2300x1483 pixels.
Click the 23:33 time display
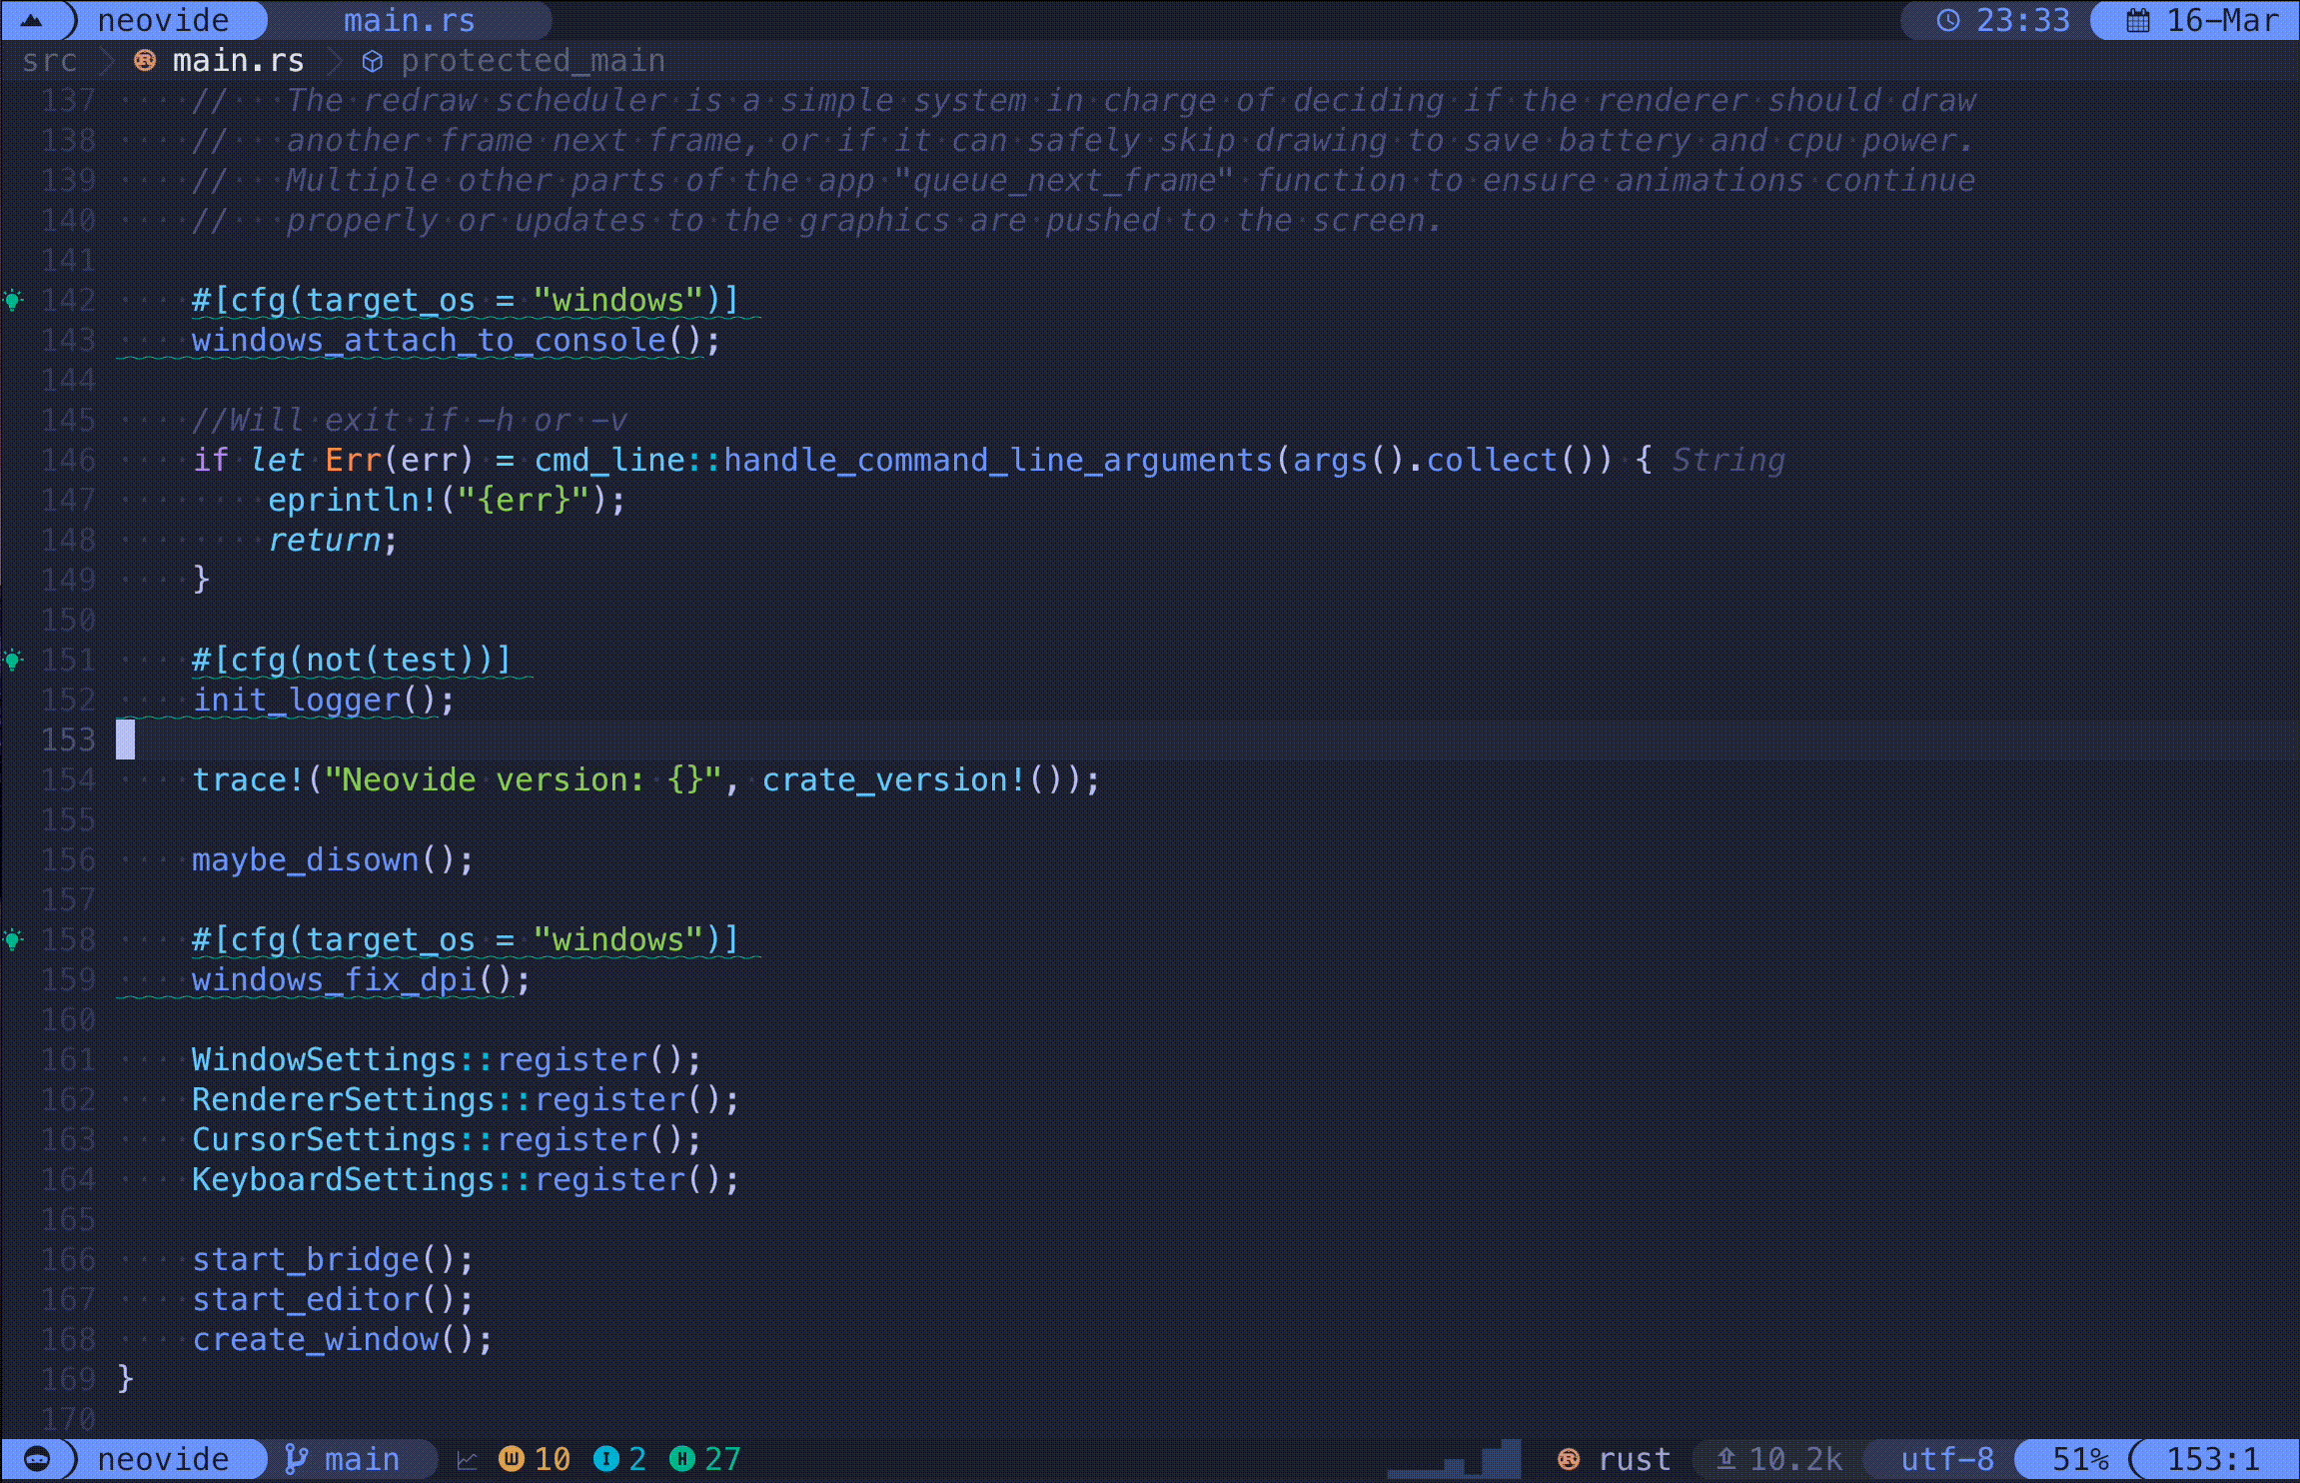point(2023,20)
